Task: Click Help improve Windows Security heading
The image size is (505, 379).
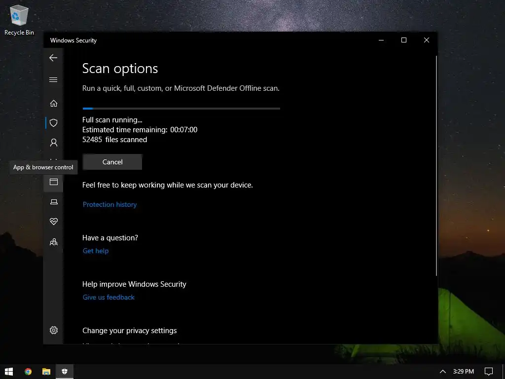Action: [134, 284]
